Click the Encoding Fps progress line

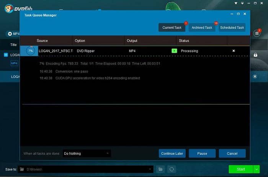[x=100, y=64]
